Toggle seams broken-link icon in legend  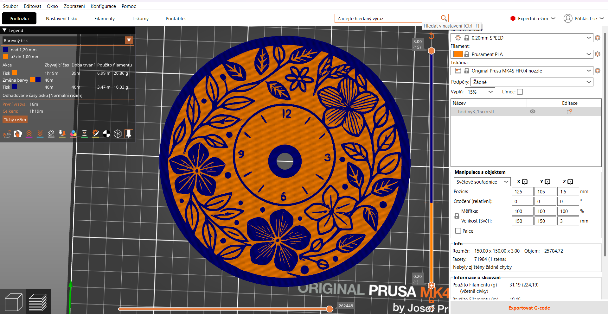[51, 134]
